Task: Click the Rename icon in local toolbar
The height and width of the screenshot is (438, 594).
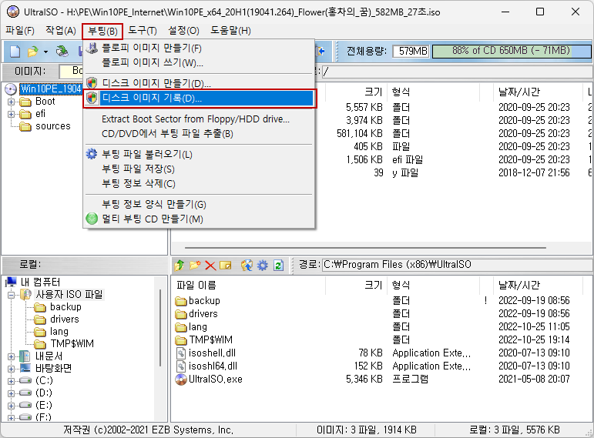Action: click(226, 266)
